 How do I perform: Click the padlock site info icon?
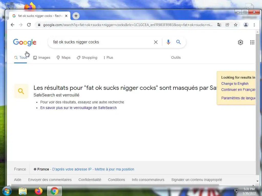coord(39,25)
